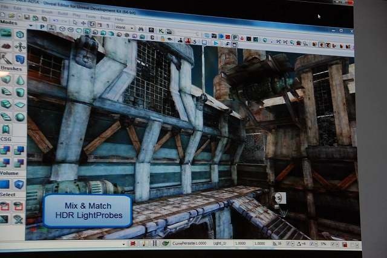Open the scale snap percentage dropdown

(337, 245)
